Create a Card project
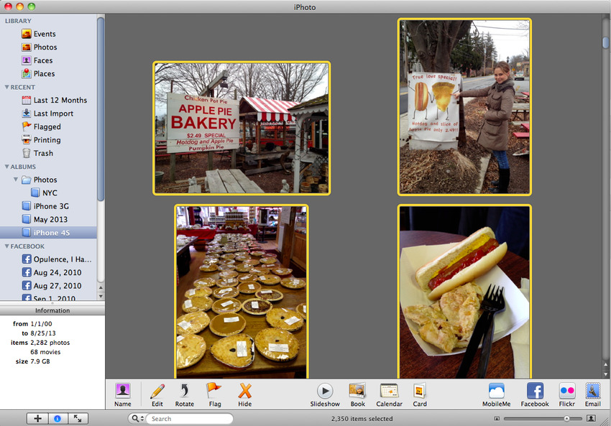The width and height of the screenshot is (611, 426). [420, 394]
